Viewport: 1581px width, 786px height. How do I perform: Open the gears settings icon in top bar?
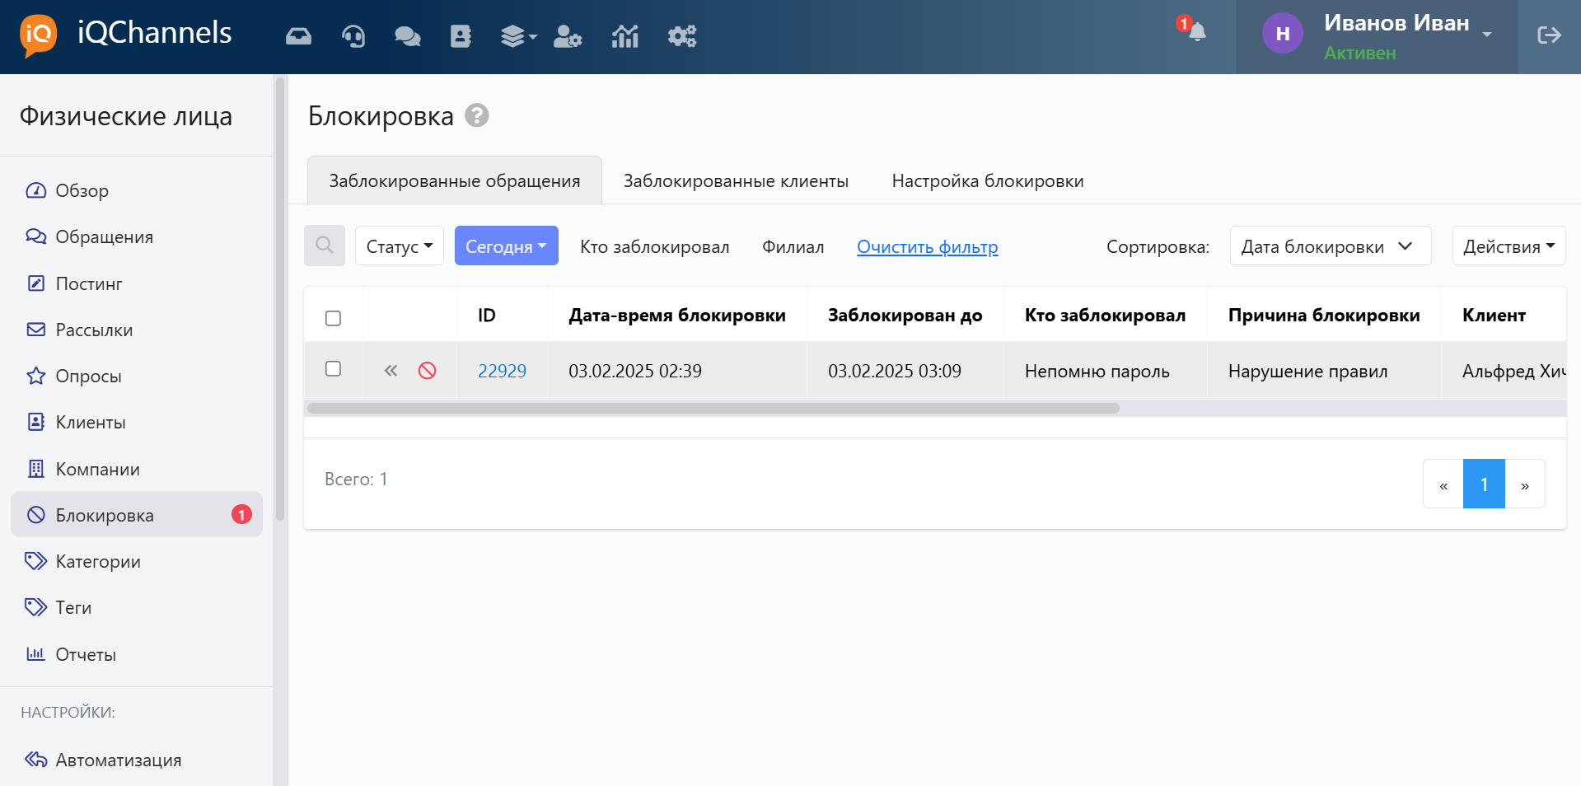(682, 36)
